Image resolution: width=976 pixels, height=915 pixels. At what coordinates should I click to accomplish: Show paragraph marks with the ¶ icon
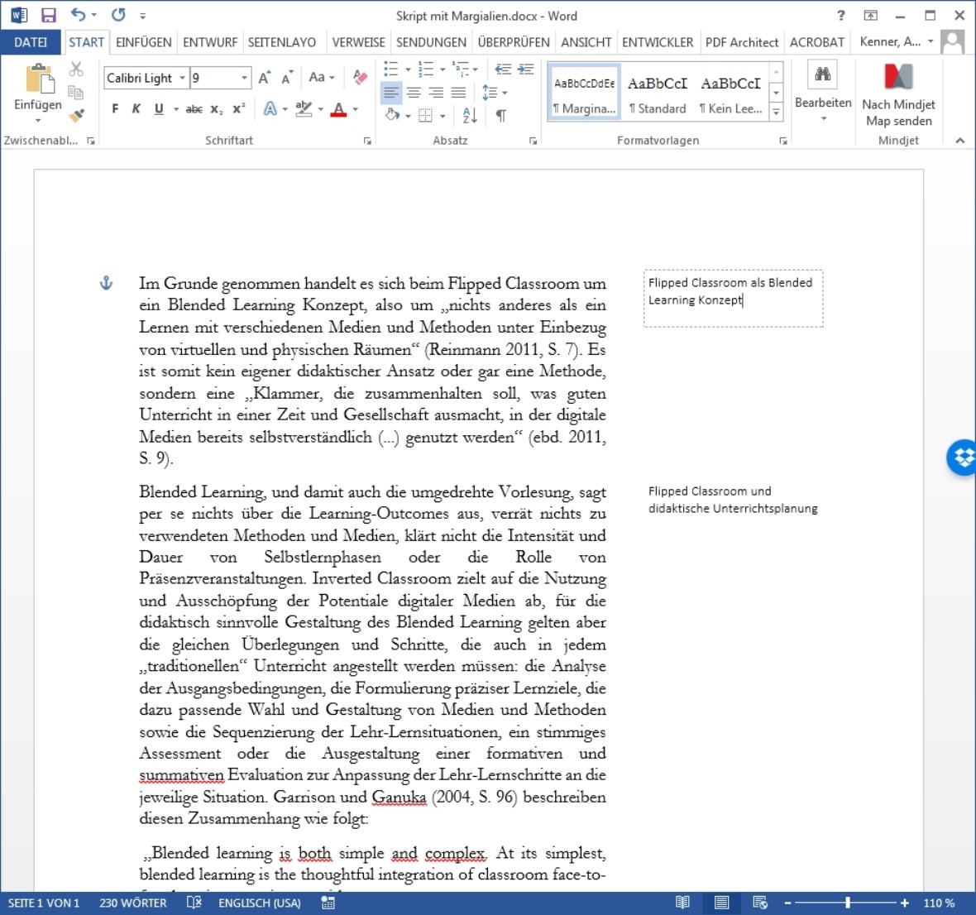(500, 115)
